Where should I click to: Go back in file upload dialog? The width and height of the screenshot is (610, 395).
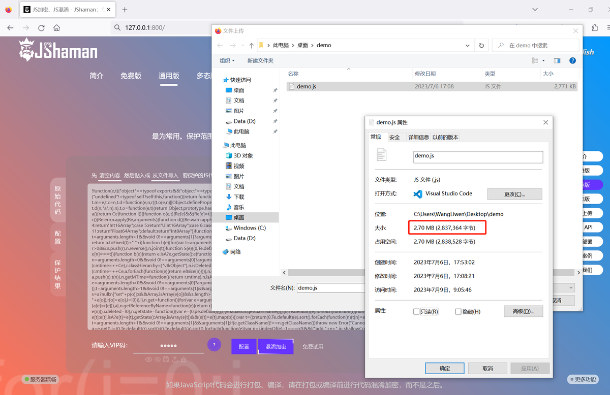click(x=221, y=45)
